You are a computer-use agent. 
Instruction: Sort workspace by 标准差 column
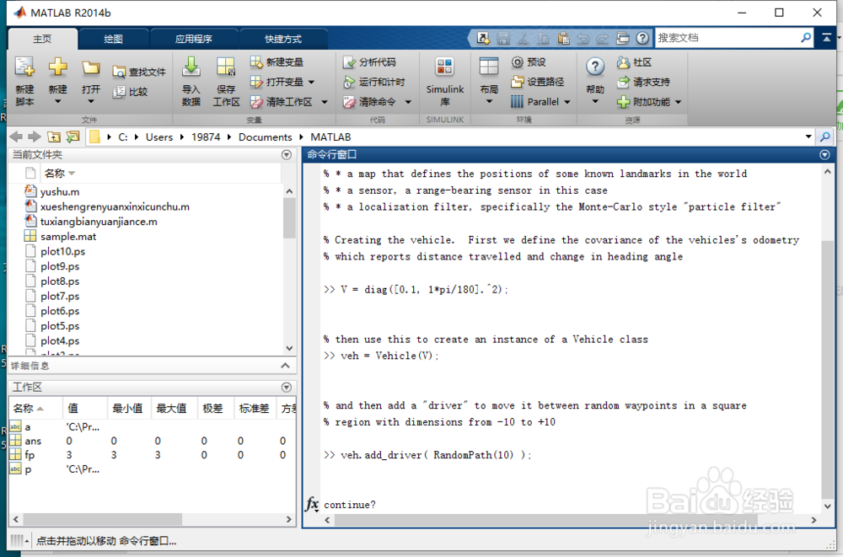(255, 409)
